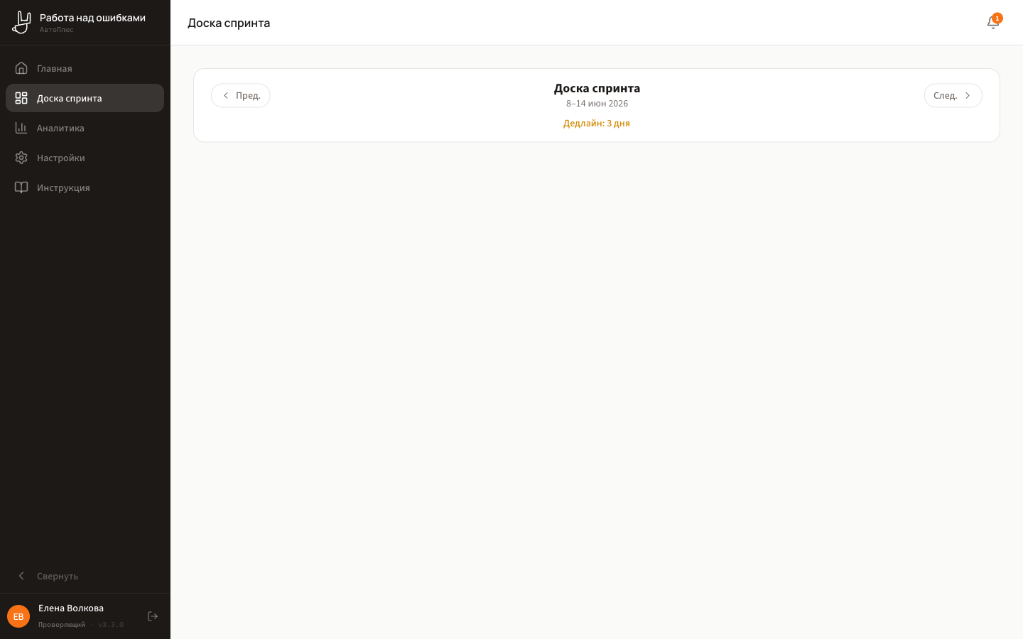
Task: Click the Дедлайн: 3 дня label
Action: 597,124
